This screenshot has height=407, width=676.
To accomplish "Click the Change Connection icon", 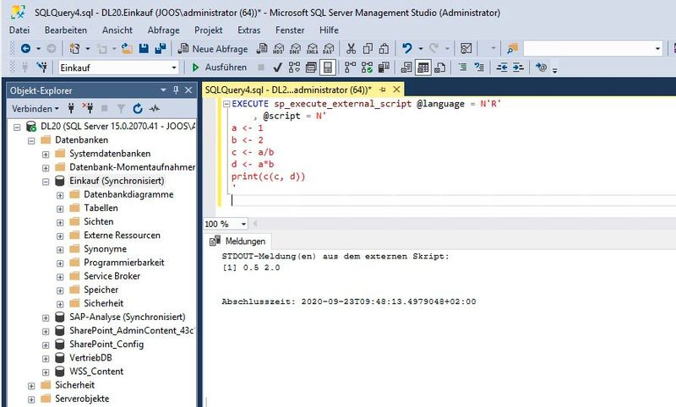I will (x=41, y=68).
